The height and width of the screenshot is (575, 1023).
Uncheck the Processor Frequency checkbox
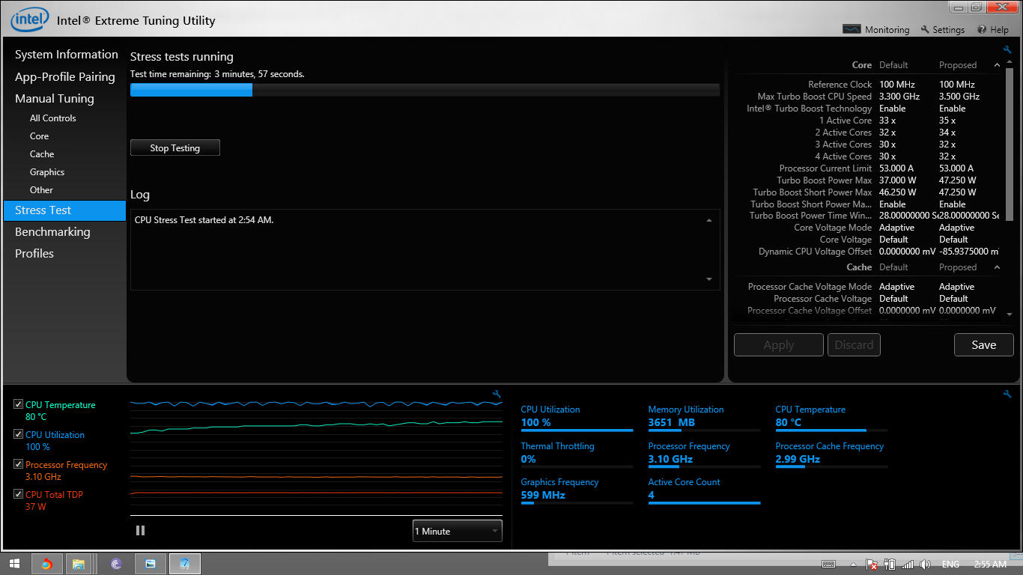click(x=18, y=464)
